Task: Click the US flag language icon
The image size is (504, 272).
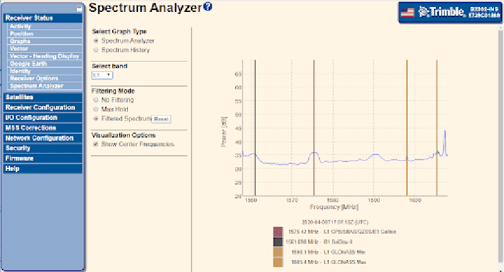Action: pos(408,11)
